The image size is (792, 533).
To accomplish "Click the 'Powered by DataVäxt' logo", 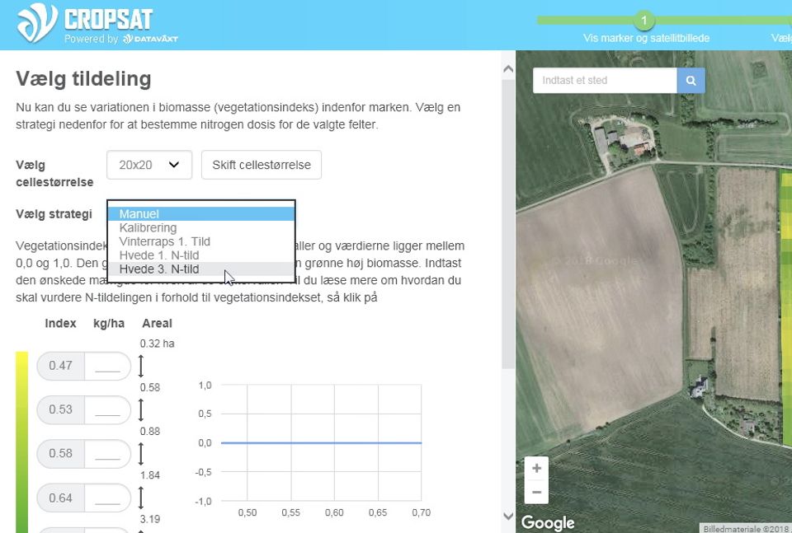I will tap(148, 36).
